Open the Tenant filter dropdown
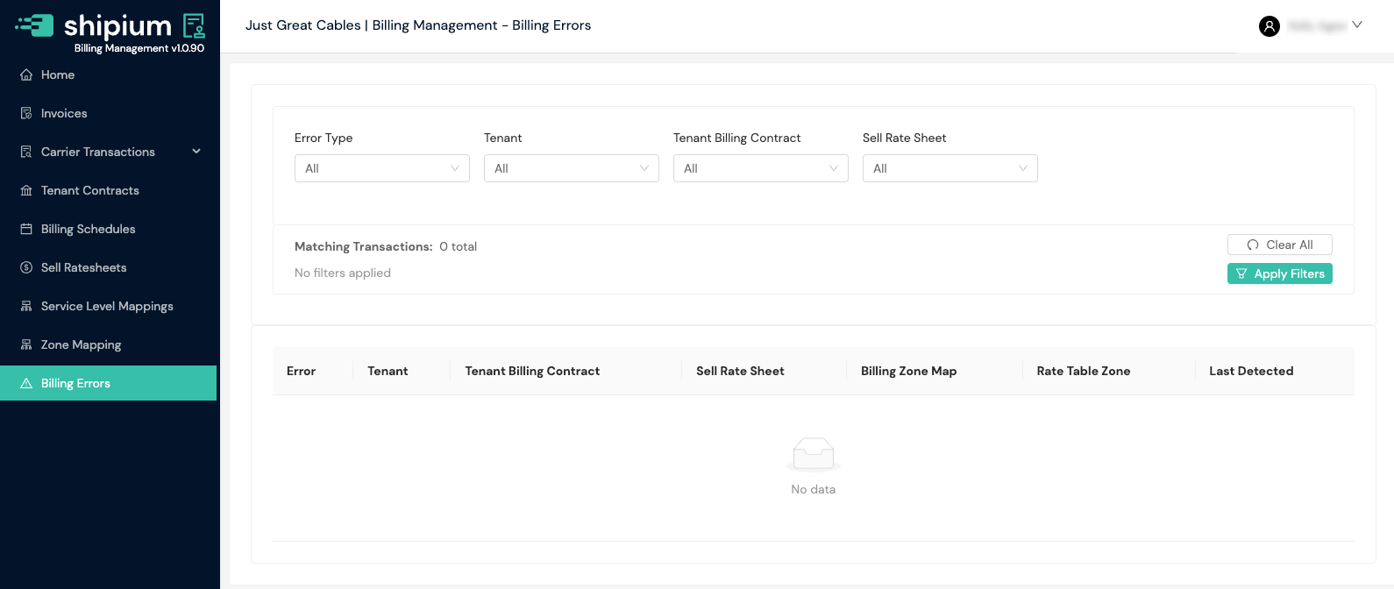This screenshot has width=1394, height=589. [572, 168]
